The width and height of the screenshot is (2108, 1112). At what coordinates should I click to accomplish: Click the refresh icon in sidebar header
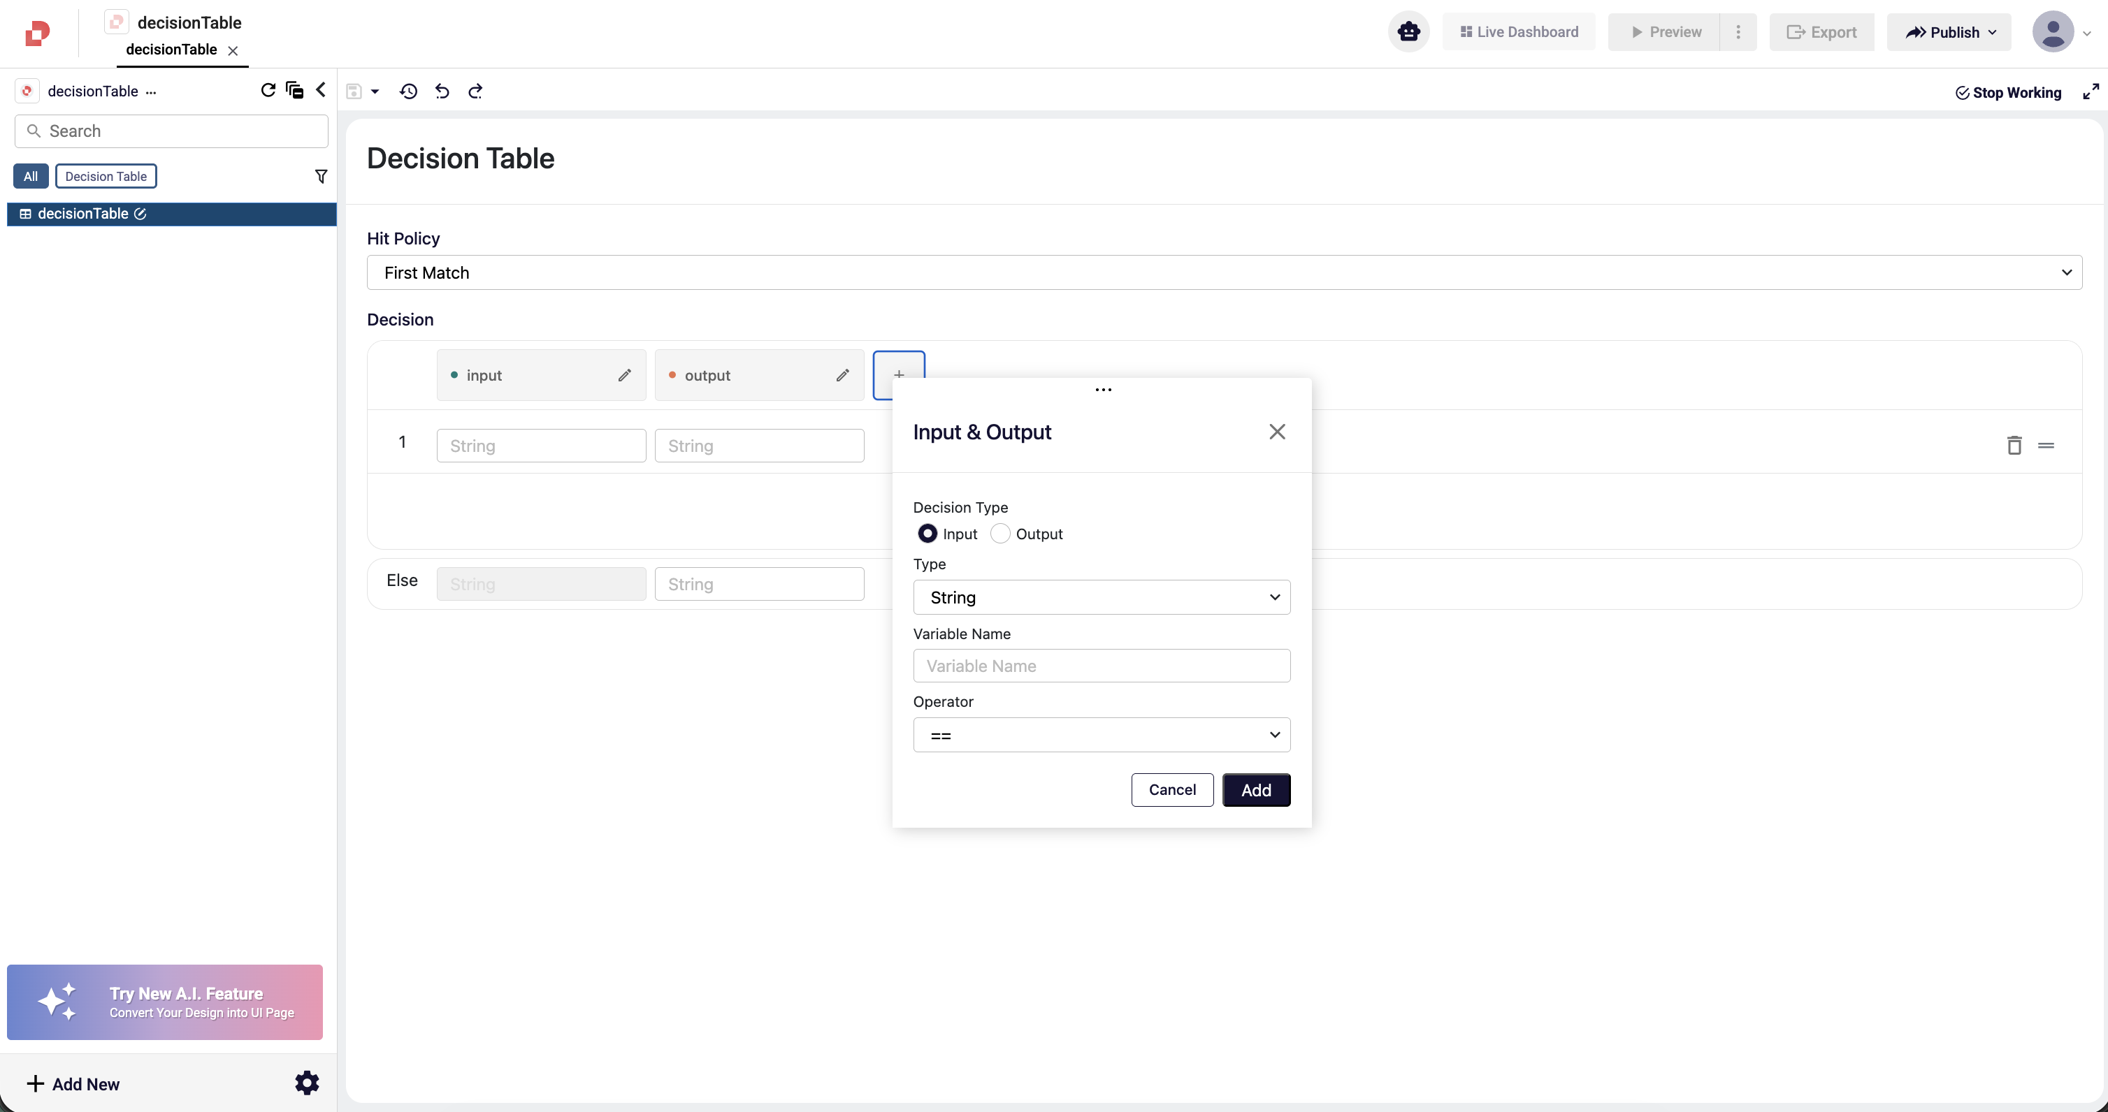(x=268, y=90)
